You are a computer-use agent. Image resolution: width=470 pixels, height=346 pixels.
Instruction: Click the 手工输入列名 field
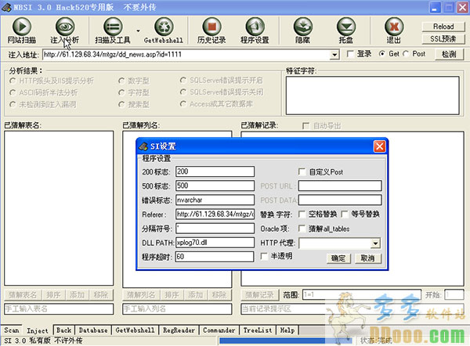(177, 309)
